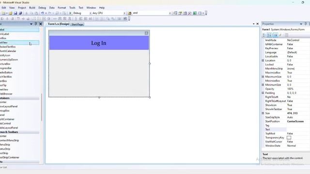Select ListView in the Toolbox
Viewport: 310px width, 174px height.
[19, 43]
